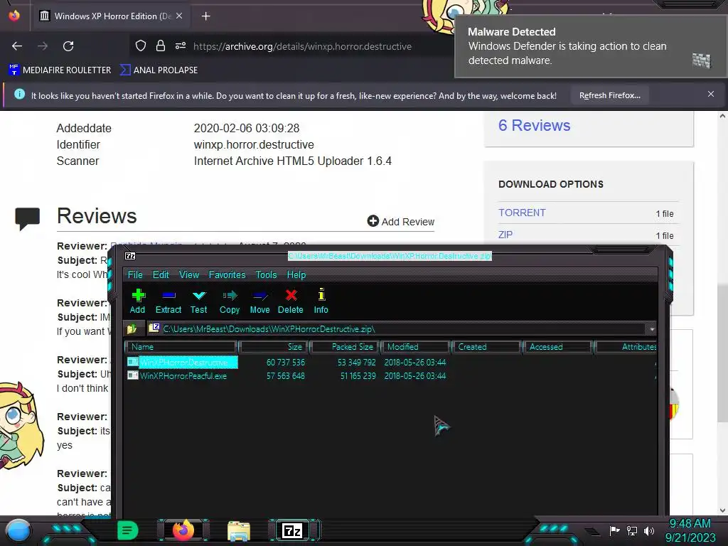Open the View menu in 7-Zip
Screen dimensions: 728x546
tap(189, 275)
